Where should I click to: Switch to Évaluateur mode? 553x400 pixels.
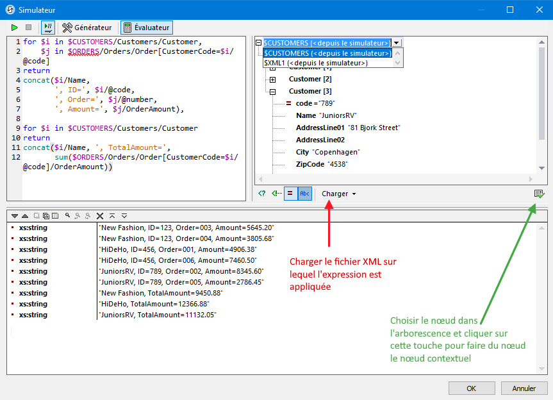(147, 28)
